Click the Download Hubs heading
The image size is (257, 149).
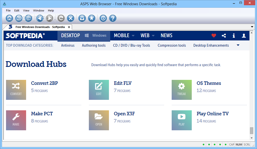coord(36,64)
